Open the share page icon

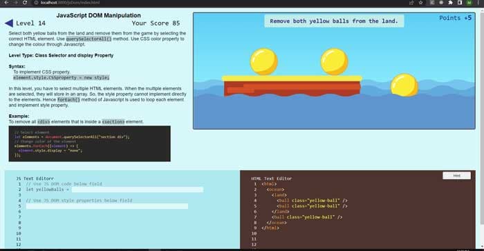[x=411, y=3]
